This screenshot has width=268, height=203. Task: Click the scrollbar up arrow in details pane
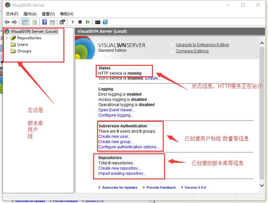pos(262,43)
